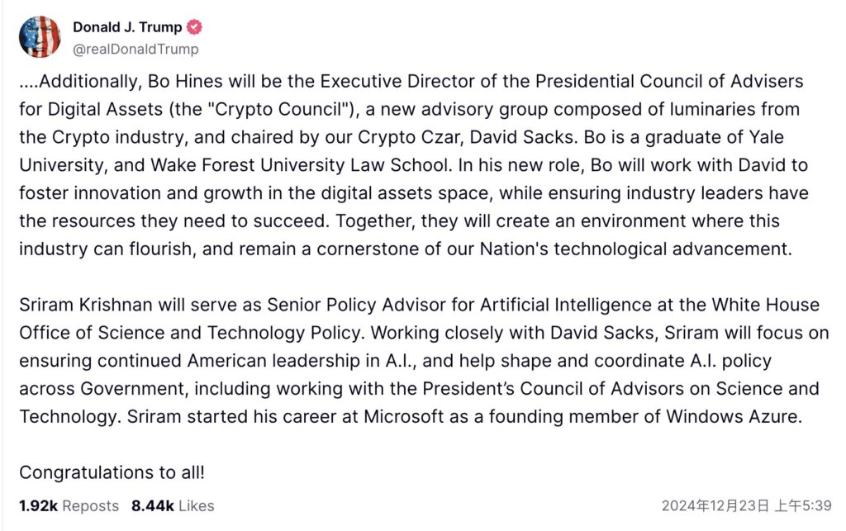Visit the @realDonaldTrump handle

pos(135,49)
